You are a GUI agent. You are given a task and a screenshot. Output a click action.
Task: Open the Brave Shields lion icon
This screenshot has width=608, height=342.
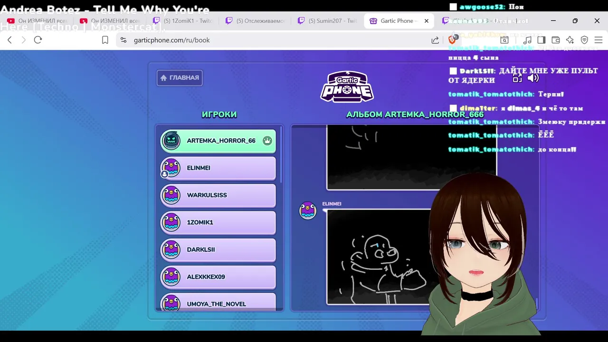point(452,40)
